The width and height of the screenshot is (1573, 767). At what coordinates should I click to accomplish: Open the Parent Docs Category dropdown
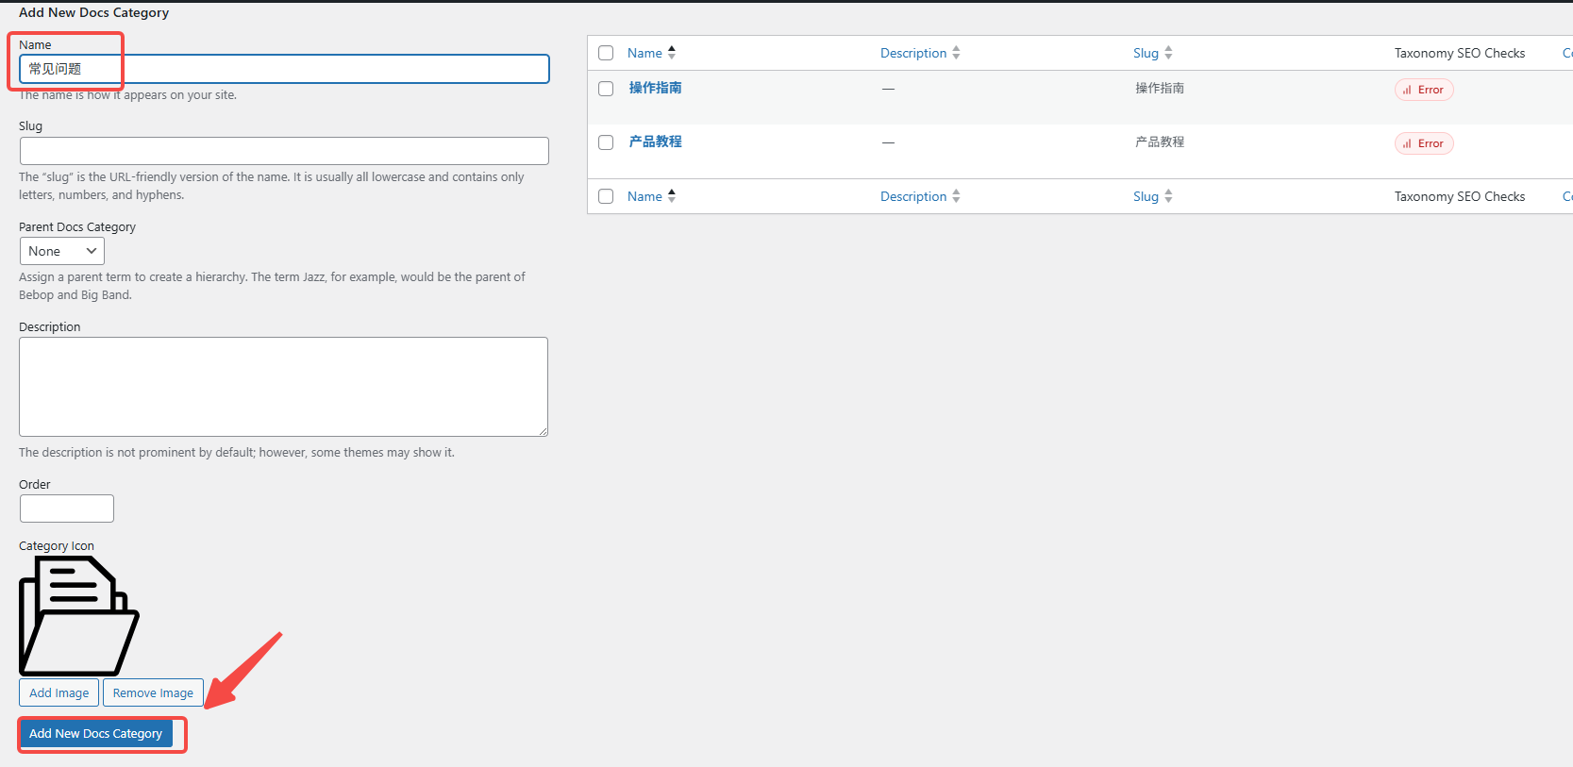pyautogui.click(x=62, y=251)
